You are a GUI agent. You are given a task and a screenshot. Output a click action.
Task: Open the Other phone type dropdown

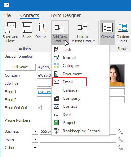(35, 148)
